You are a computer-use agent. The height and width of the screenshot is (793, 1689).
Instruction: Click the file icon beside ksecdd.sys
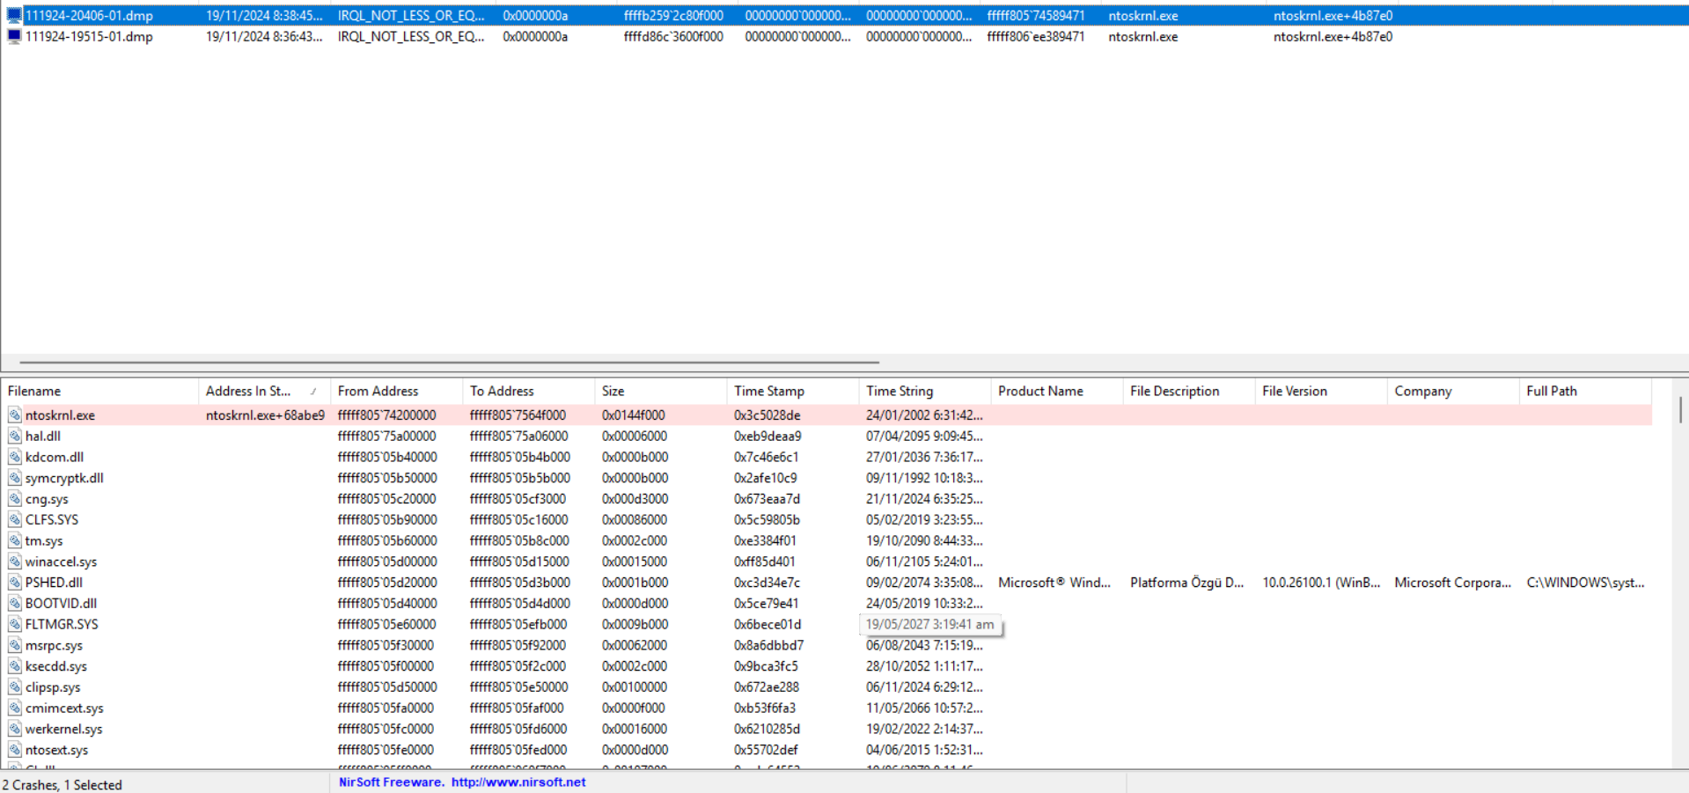click(x=15, y=667)
